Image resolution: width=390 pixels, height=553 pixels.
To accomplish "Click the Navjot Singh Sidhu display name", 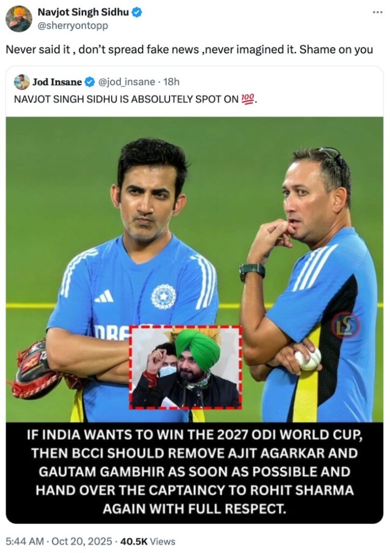I will (83, 12).
